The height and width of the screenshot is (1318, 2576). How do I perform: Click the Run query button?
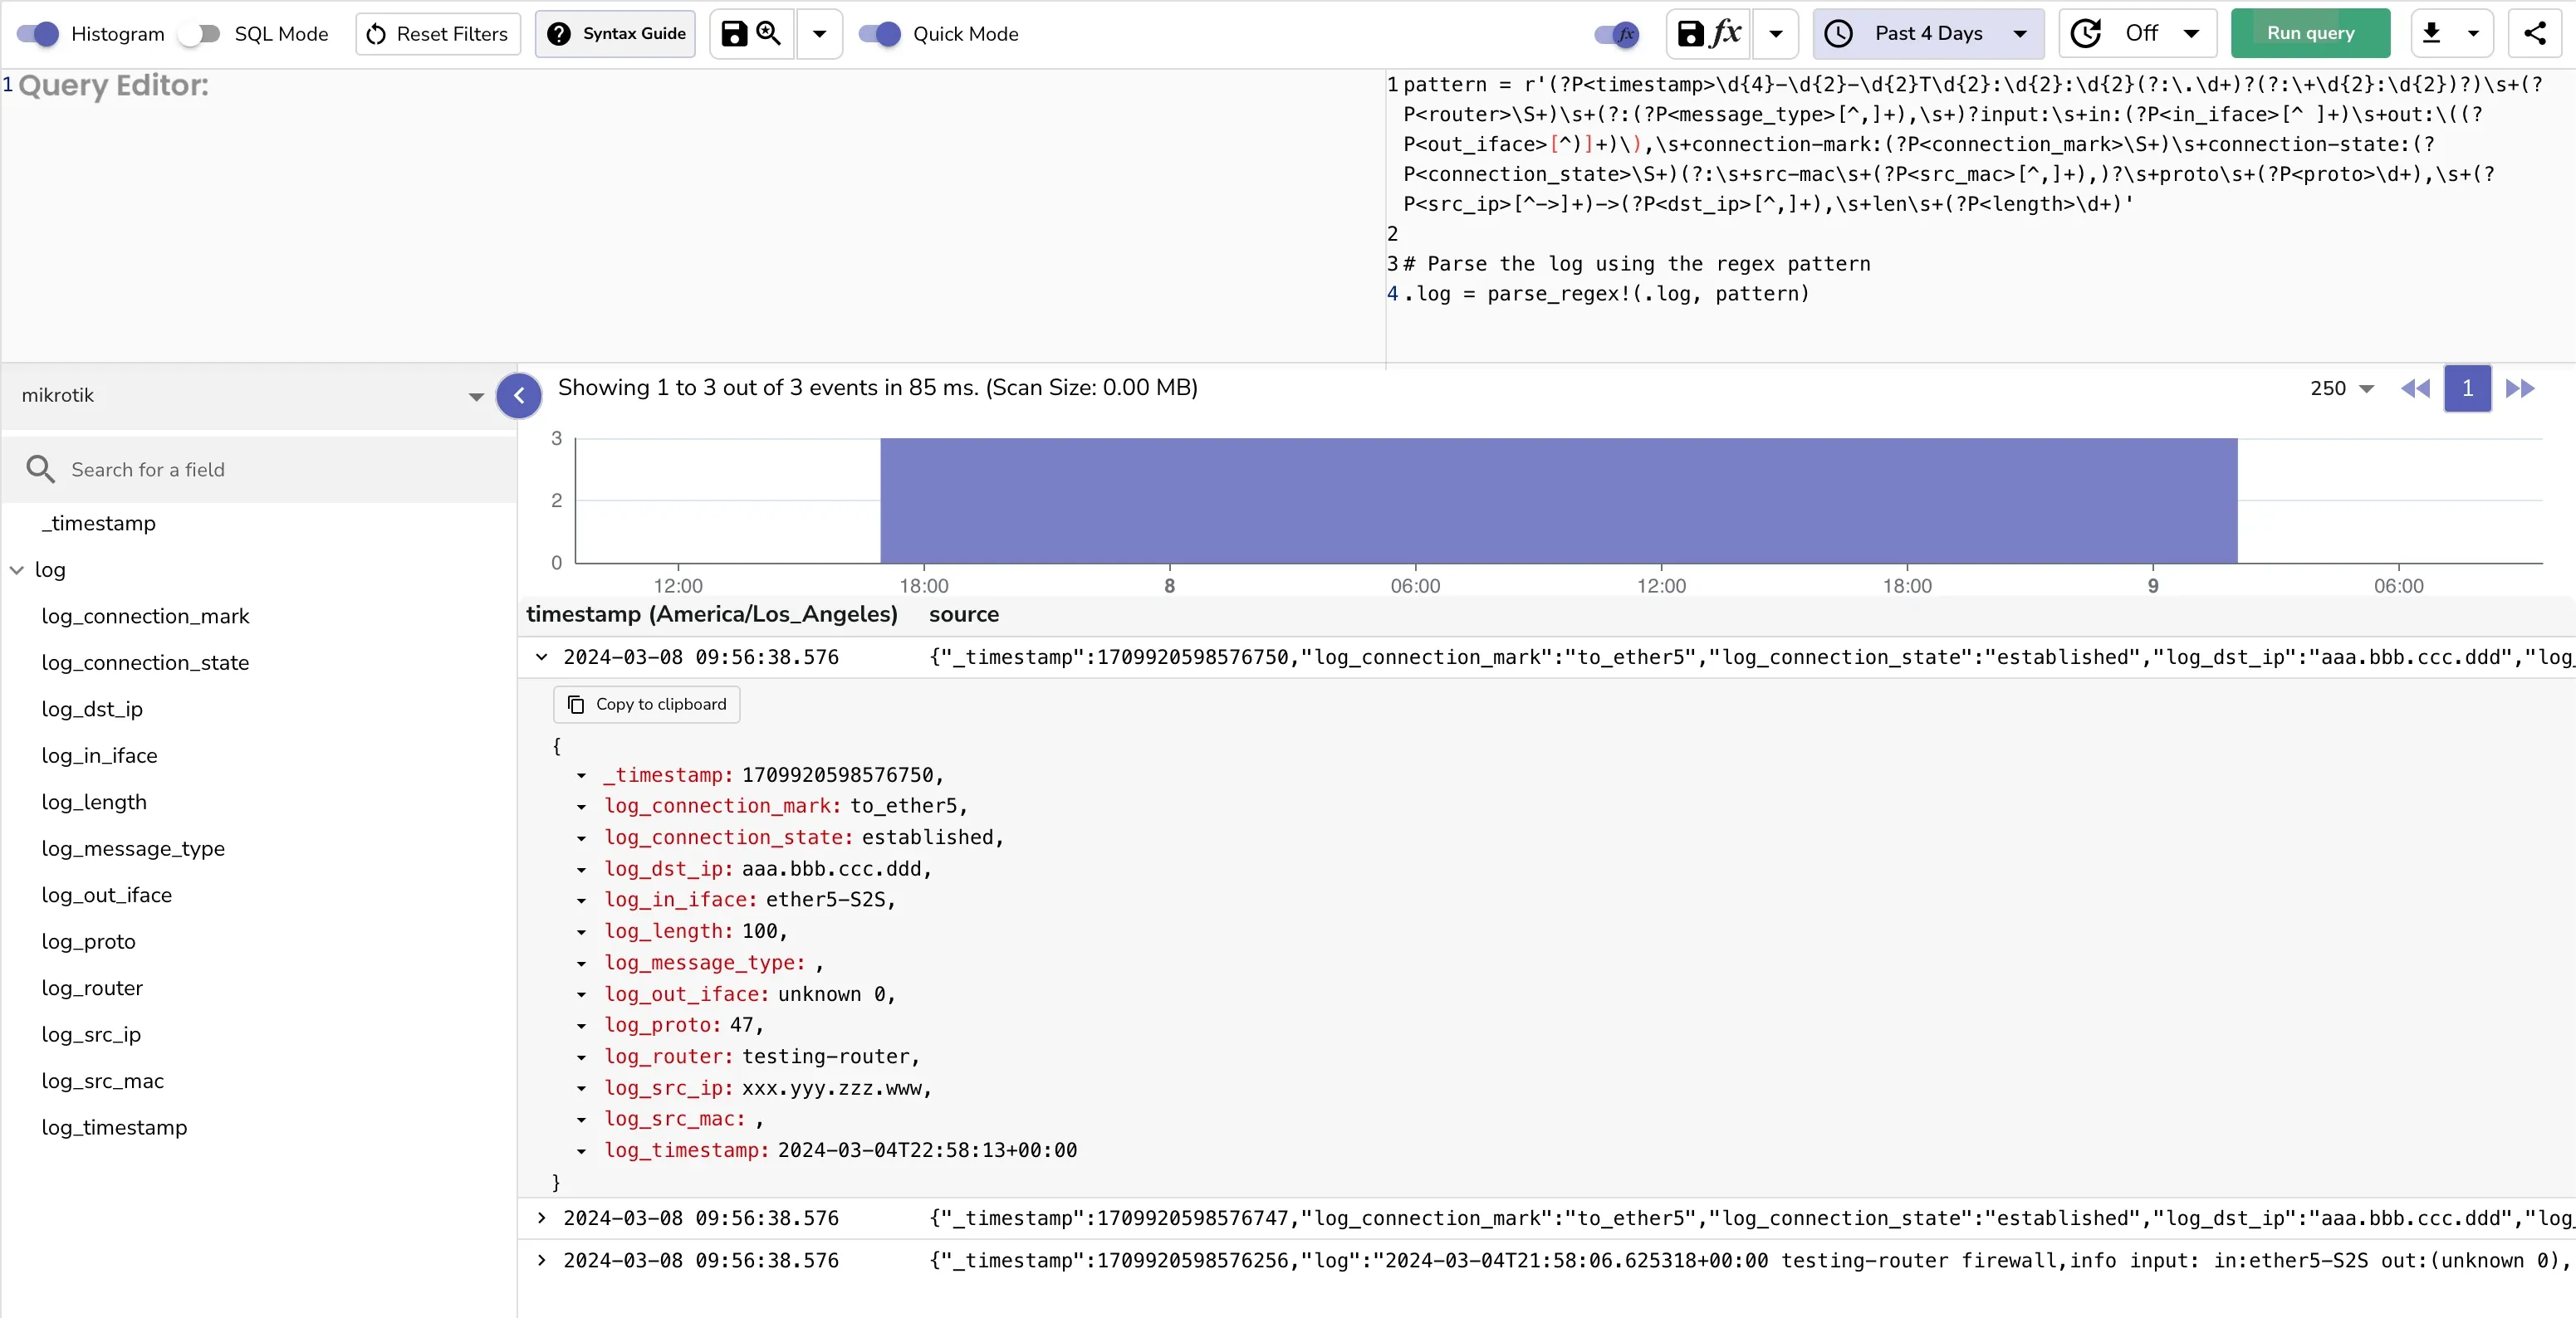(2309, 33)
